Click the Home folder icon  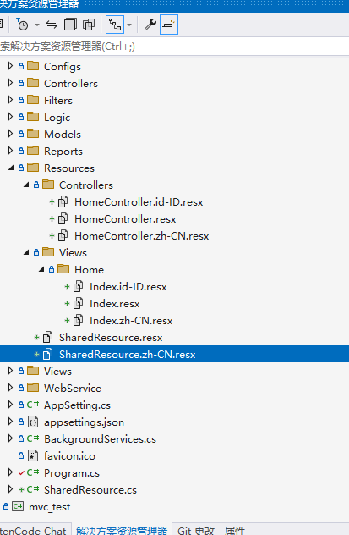(63, 269)
